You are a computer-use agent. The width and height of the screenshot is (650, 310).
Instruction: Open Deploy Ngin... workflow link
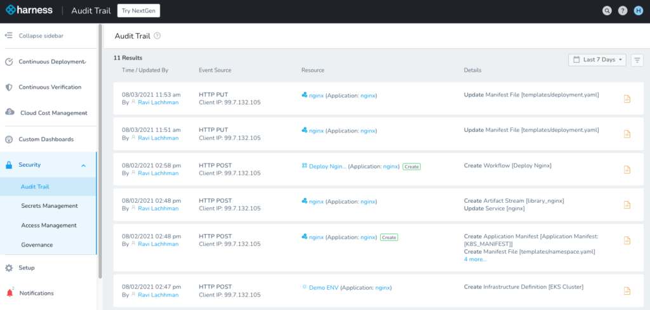click(328, 166)
